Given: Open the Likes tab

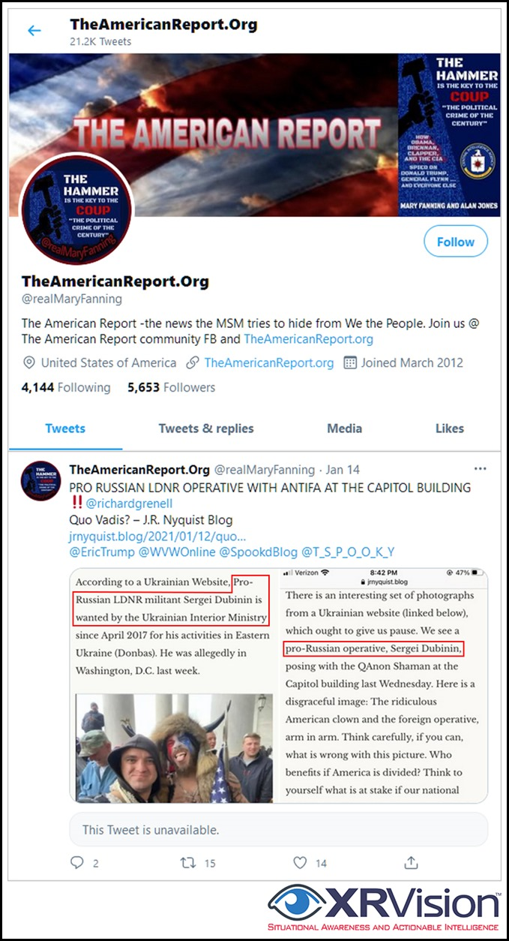Looking at the screenshot, I should point(450,428).
